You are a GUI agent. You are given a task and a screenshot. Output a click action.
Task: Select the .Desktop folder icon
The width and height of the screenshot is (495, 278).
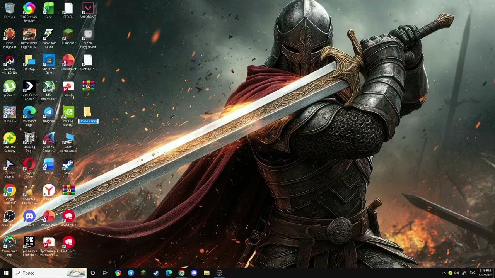tap(29, 60)
